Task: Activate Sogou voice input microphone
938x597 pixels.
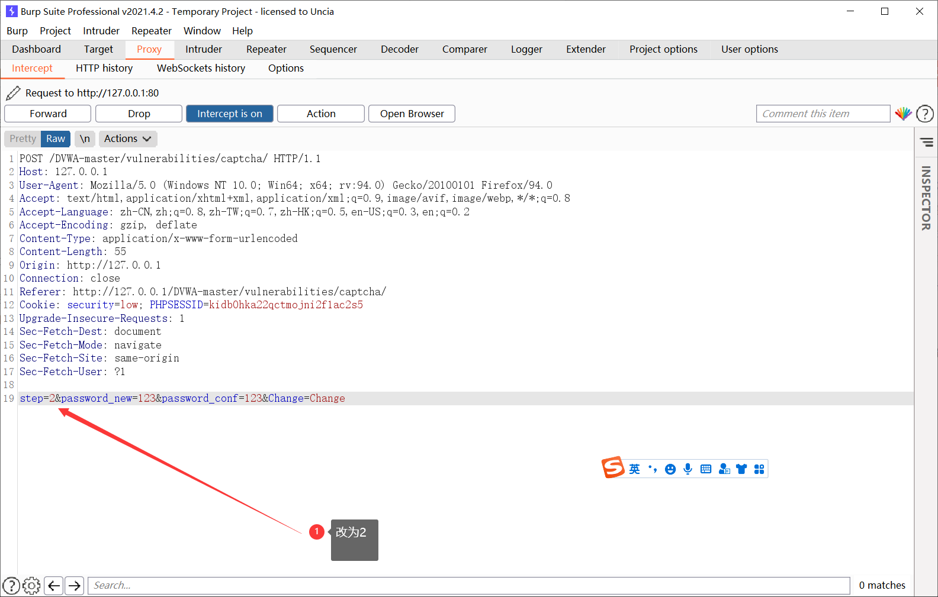Action: pyautogui.click(x=688, y=469)
